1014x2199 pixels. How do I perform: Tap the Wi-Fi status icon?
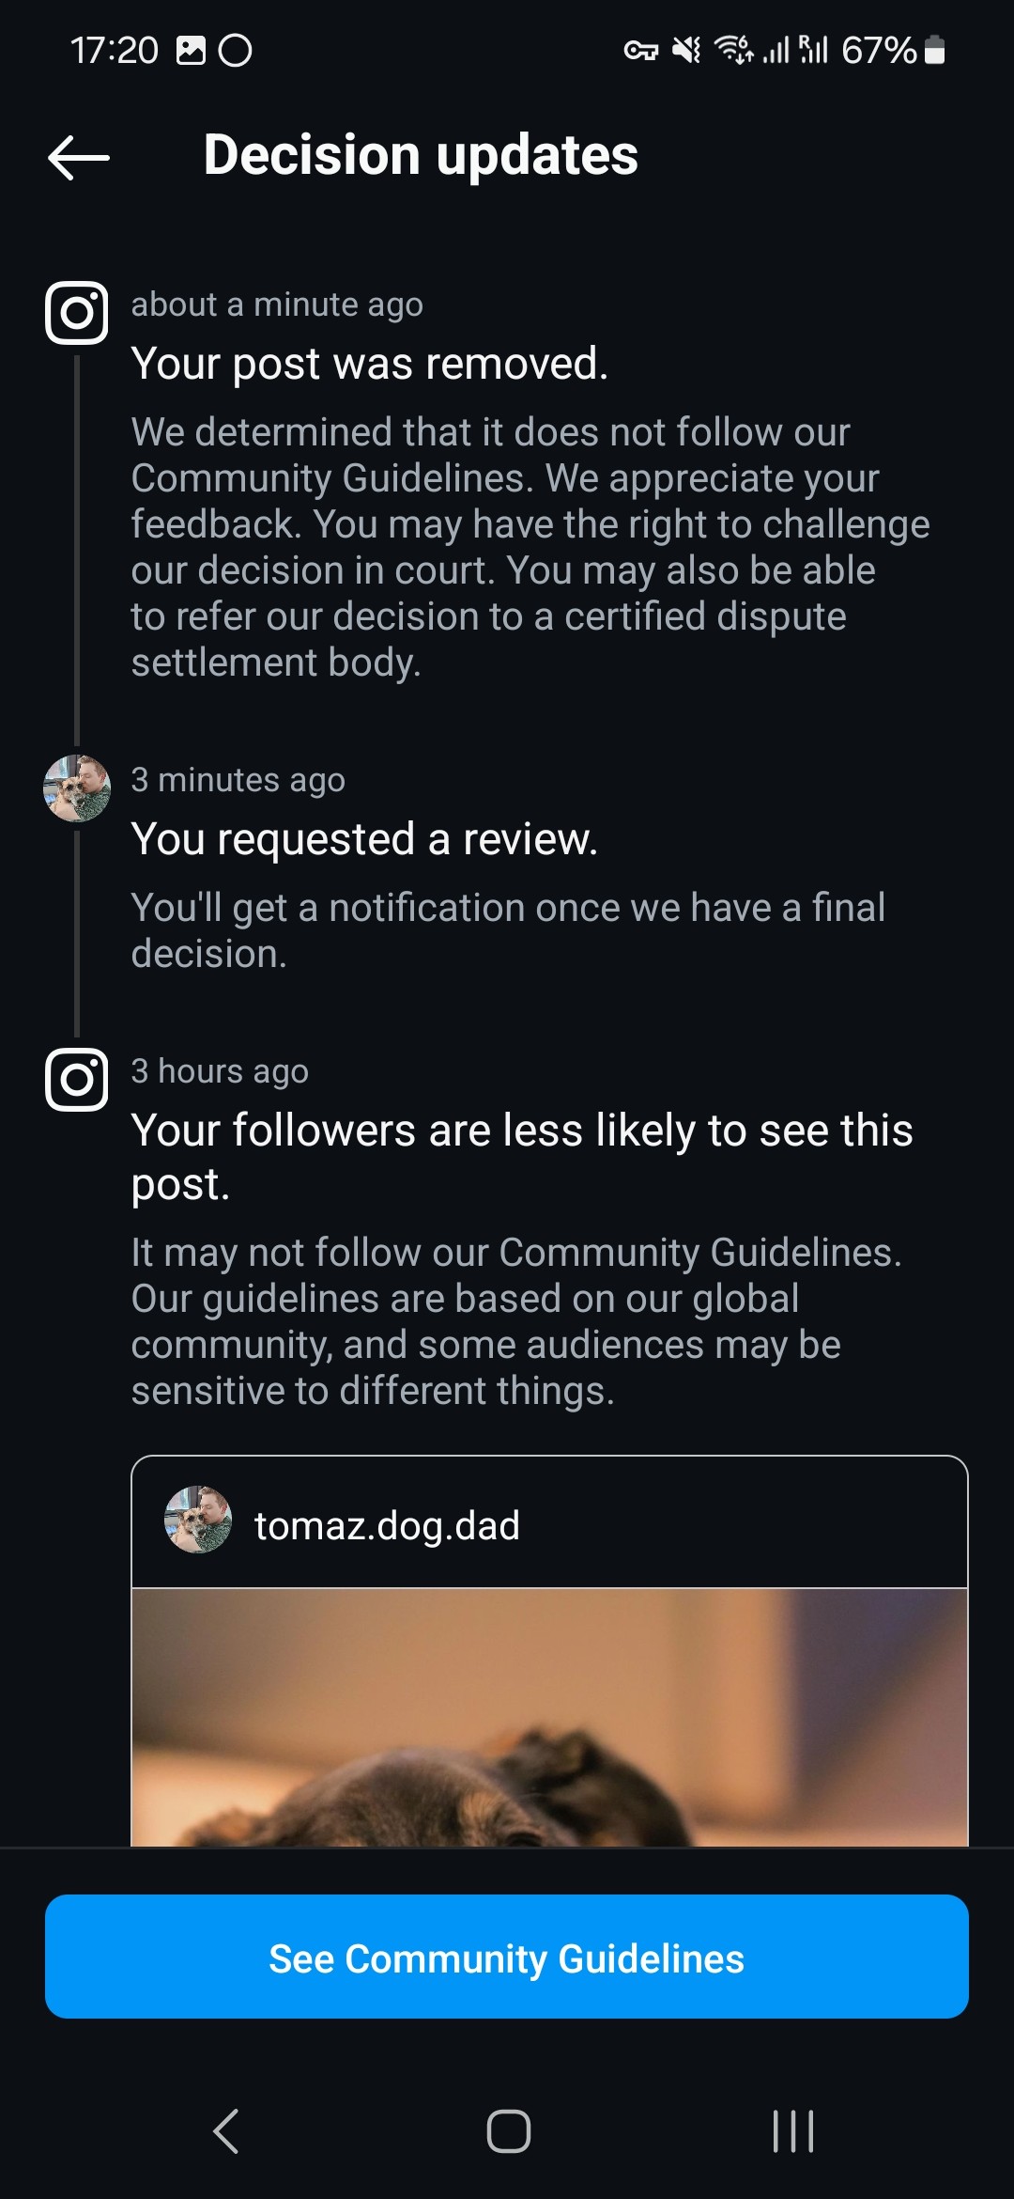coord(733,49)
